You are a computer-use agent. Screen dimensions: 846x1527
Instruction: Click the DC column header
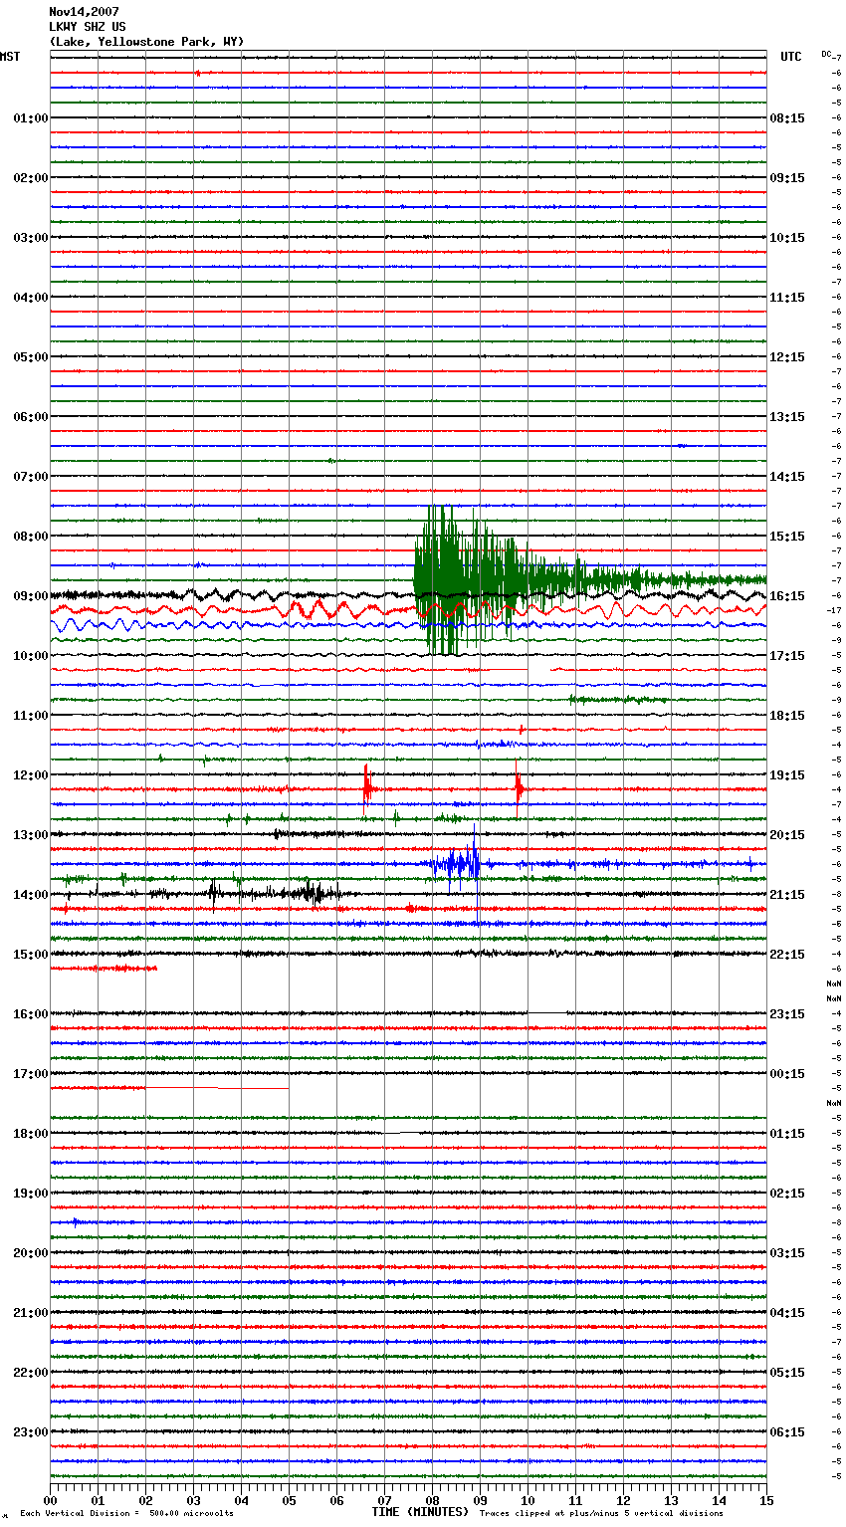826,54
